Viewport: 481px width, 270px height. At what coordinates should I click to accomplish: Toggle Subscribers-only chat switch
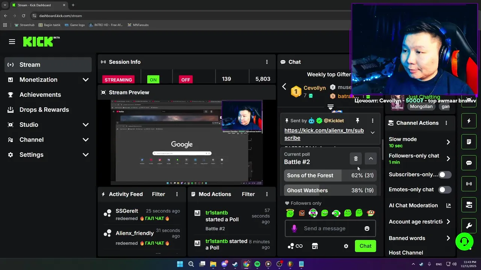click(445, 175)
